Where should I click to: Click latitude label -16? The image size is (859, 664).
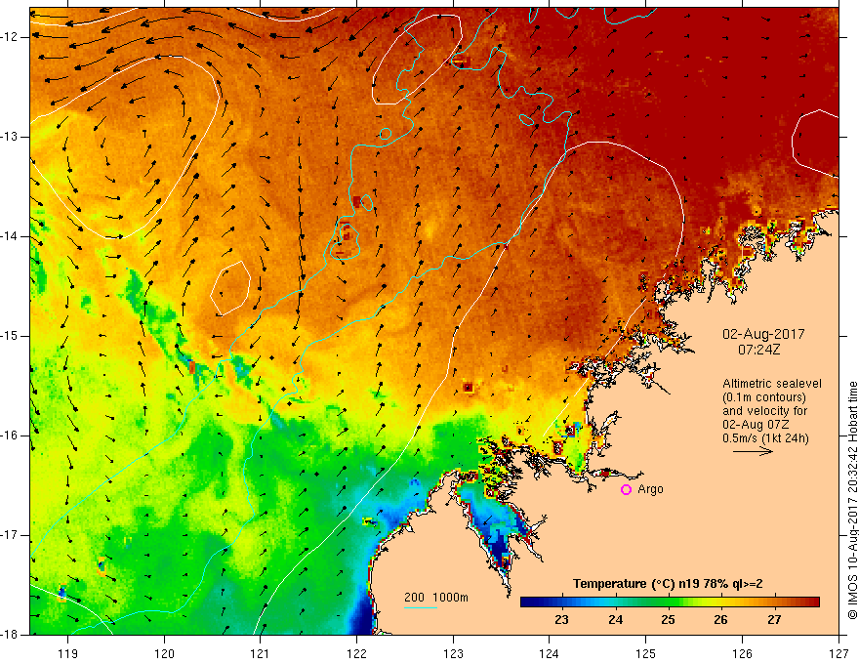11,436
